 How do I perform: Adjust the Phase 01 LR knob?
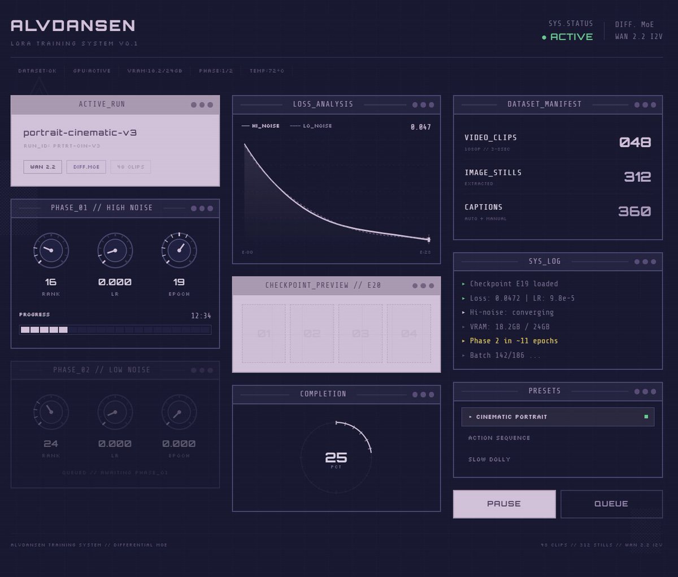(115, 249)
